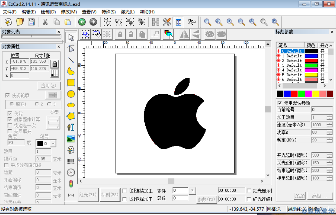The width and height of the screenshot is (336, 215).
Task: Select the 填充1 radio button
Action: click(x=12, y=104)
